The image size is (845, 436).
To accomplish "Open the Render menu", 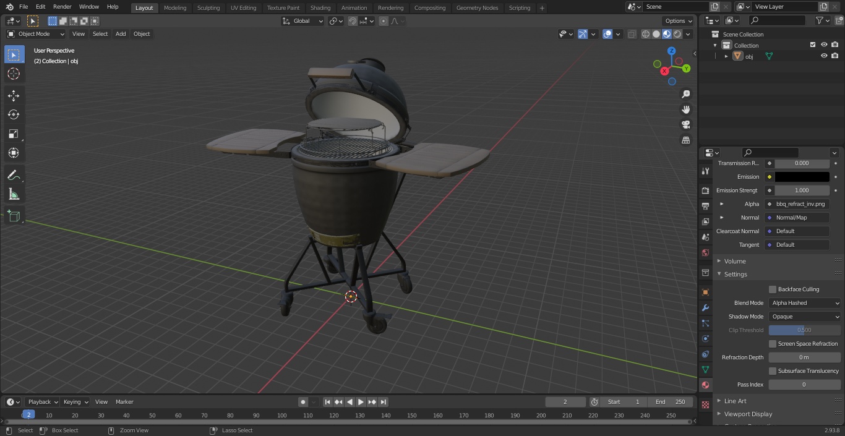I will click(x=62, y=7).
